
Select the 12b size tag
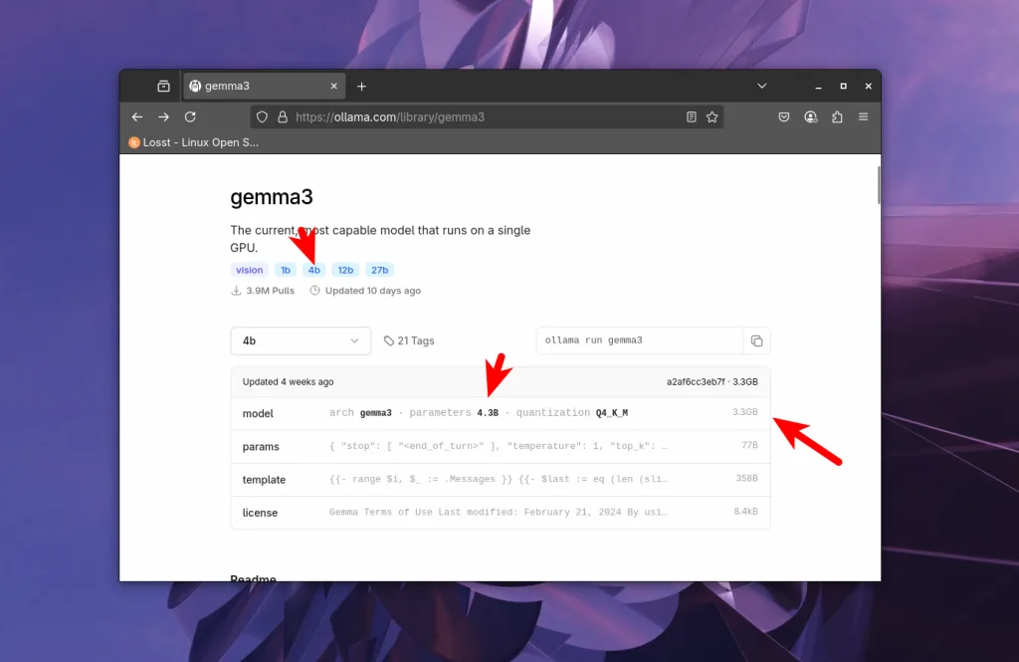[345, 270]
